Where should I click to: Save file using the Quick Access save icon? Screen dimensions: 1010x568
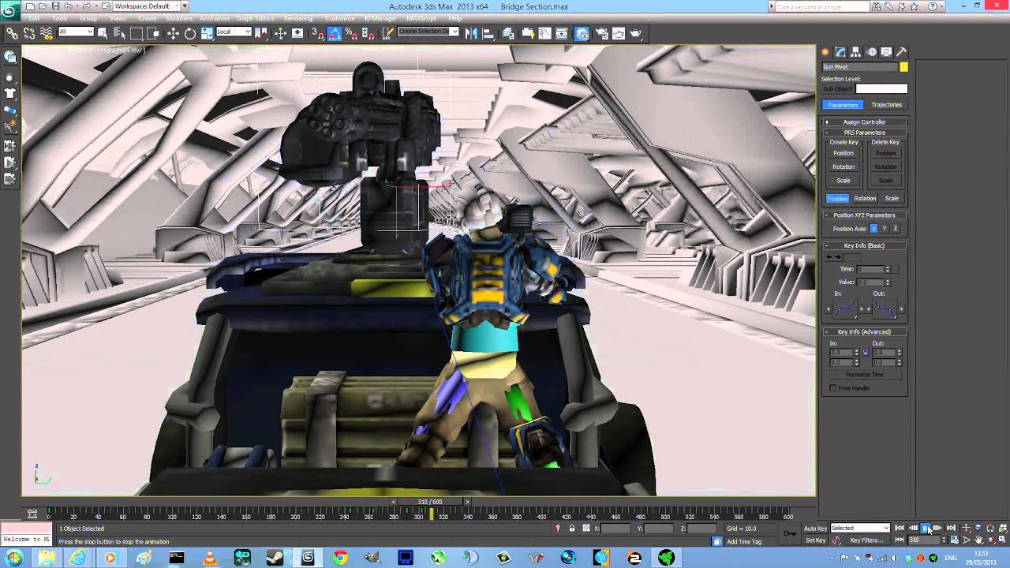55,6
